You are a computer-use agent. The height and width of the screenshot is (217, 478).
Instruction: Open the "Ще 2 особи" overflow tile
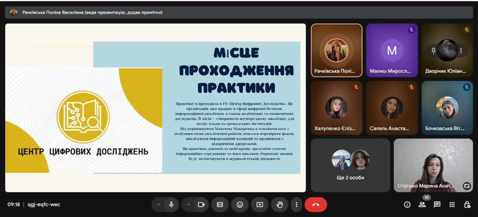click(x=350, y=165)
